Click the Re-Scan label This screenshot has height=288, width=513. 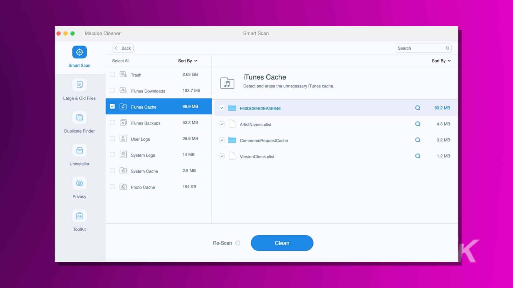coord(222,243)
